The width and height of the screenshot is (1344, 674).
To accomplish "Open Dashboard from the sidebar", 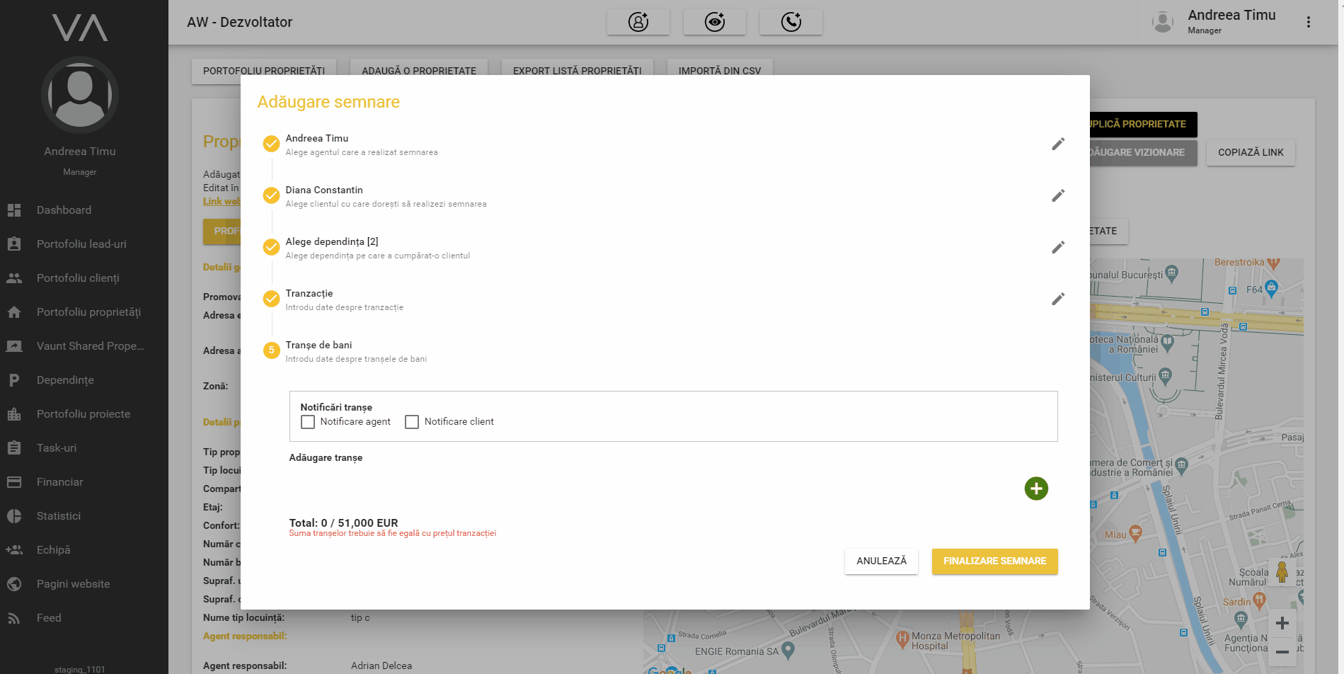I will pos(64,210).
